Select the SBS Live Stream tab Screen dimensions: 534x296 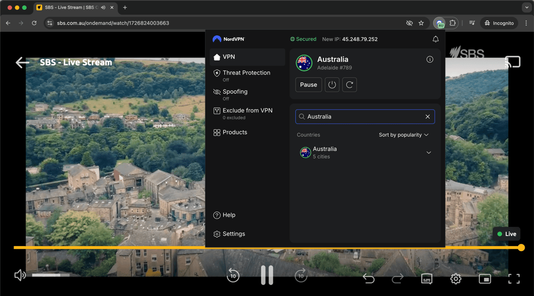click(x=75, y=7)
